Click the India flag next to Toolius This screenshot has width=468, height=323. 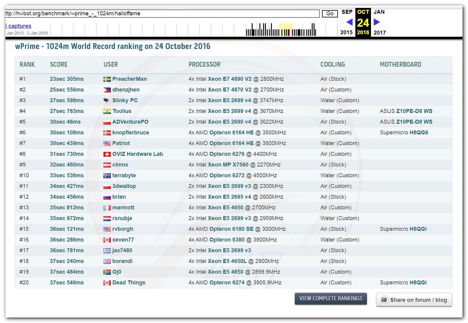pos(107,111)
